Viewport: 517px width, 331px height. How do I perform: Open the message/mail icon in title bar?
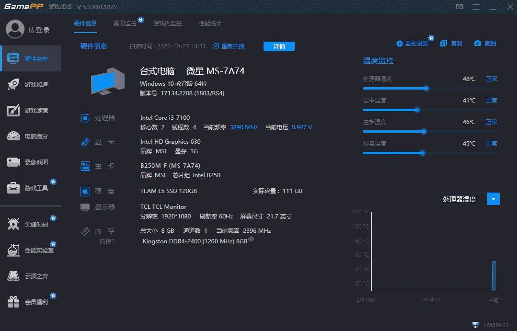click(459, 7)
